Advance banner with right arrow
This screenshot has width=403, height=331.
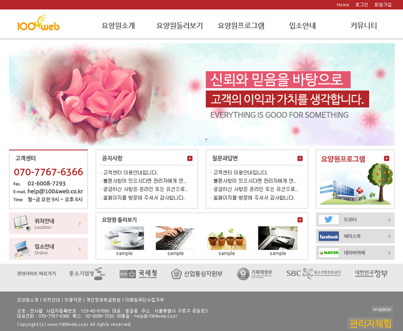[x=388, y=94]
